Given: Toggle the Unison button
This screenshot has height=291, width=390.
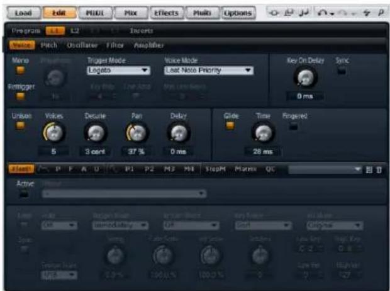Looking at the screenshot, I should click(20, 125).
